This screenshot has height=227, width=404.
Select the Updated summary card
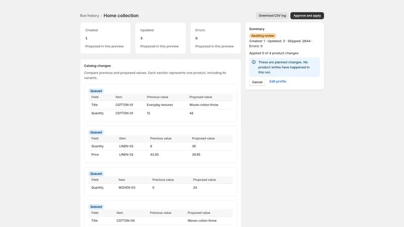click(x=161, y=38)
